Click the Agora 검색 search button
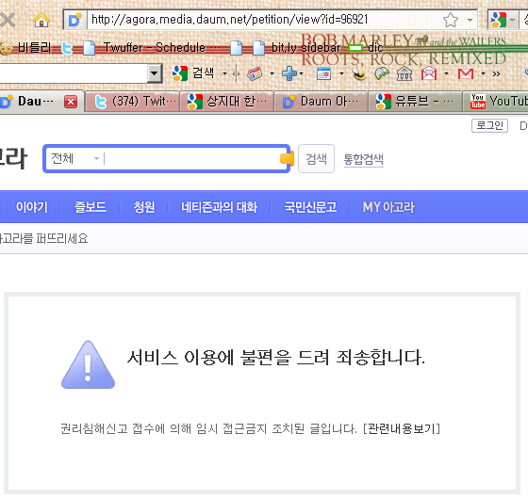 (316, 159)
